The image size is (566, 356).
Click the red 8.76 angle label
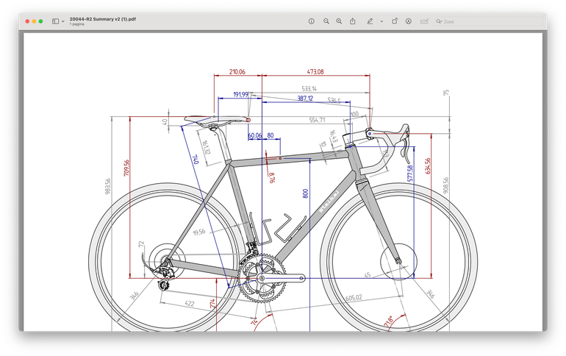click(x=271, y=177)
